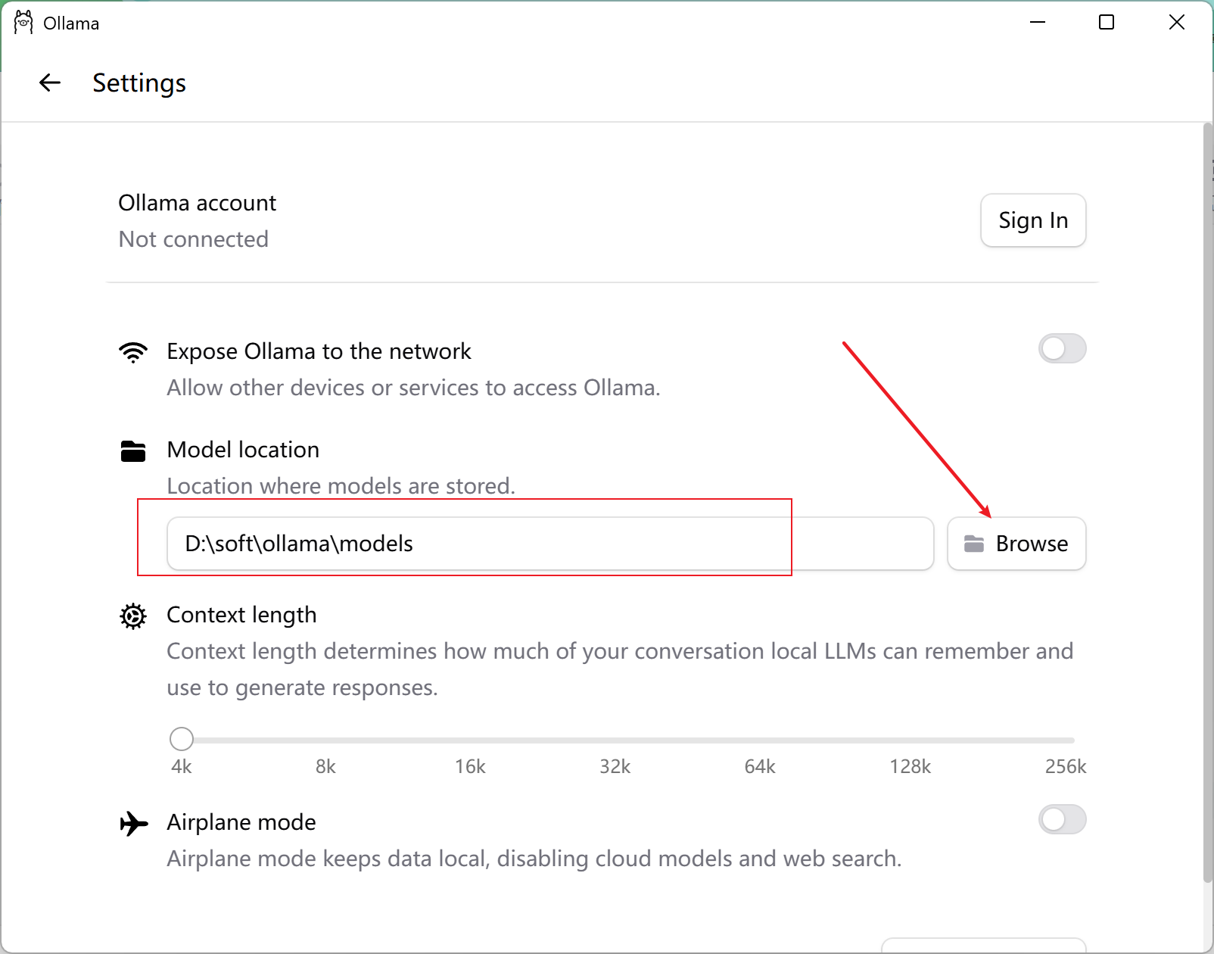Screen dimensions: 1214x954
Task: Click the folder icon next to Model location
Action: pyautogui.click(x=133, y=450)
